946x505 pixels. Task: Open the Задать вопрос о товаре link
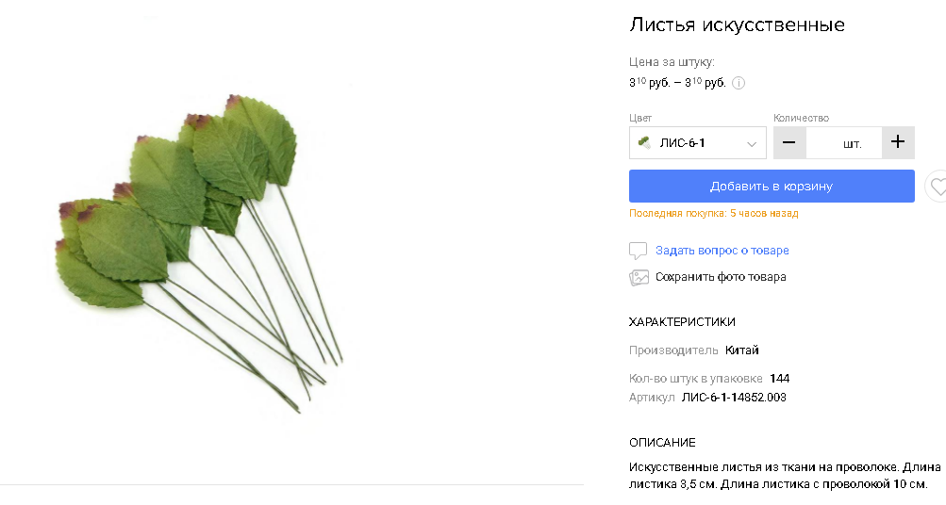[x=722, y=251]
